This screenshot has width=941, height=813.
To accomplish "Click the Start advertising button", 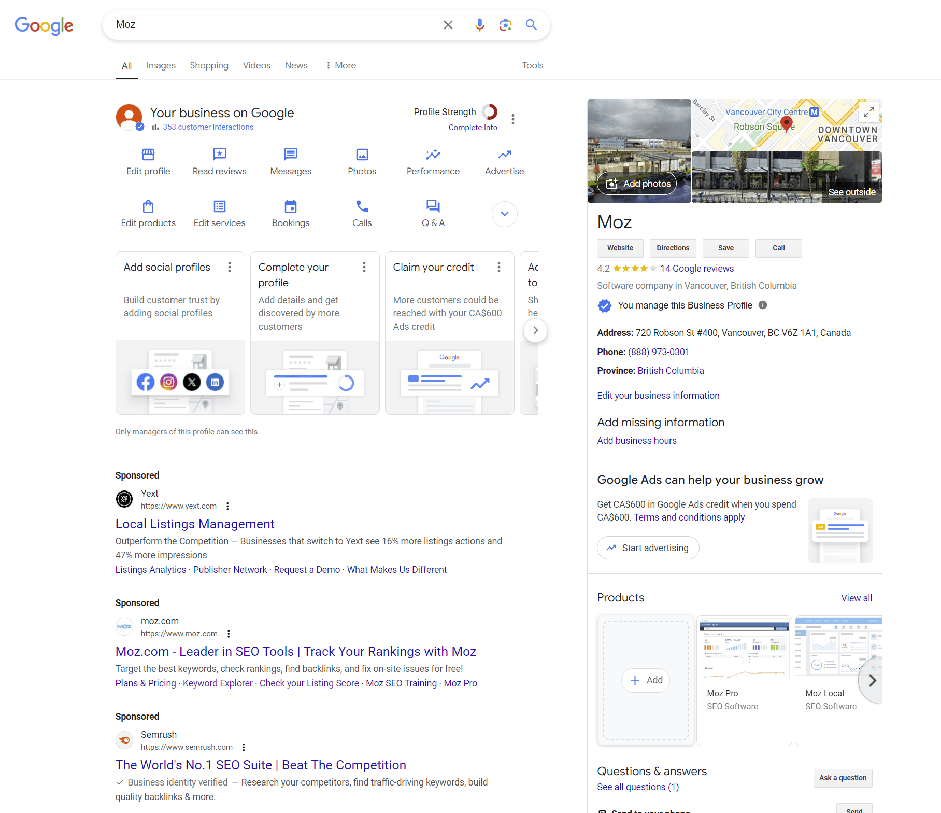I will point(648,548).
